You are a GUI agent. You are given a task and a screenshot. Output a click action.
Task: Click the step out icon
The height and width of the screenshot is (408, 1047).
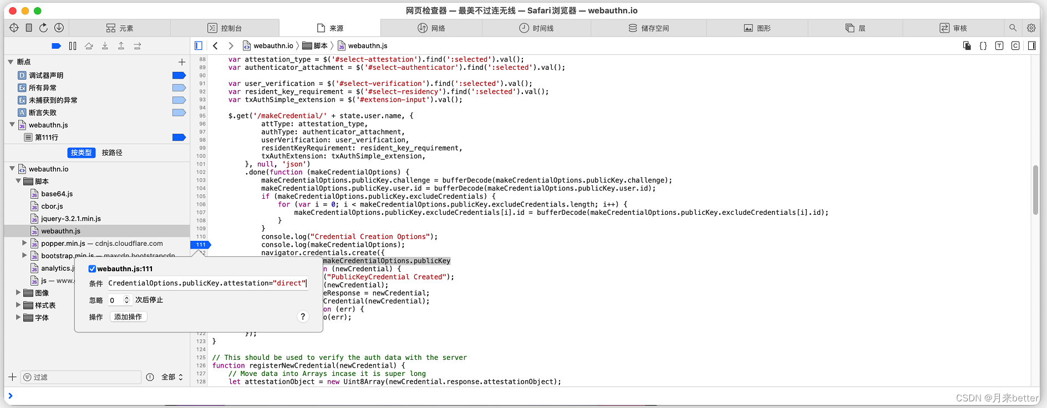tap(121, 46)
